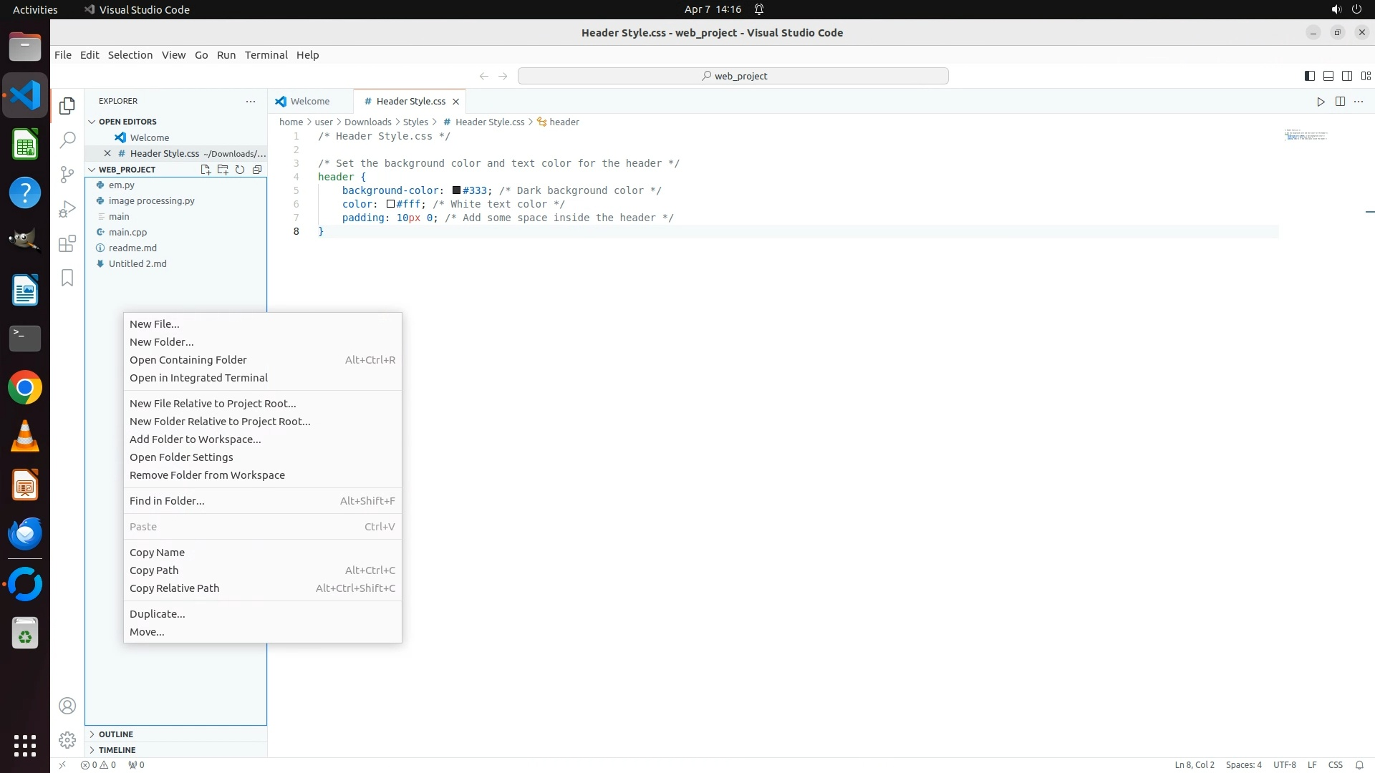Choose Copy Relative Path from context menu
Image resolution: width=1375 pixels, height=773 pixels.
(x=175, y=588)
